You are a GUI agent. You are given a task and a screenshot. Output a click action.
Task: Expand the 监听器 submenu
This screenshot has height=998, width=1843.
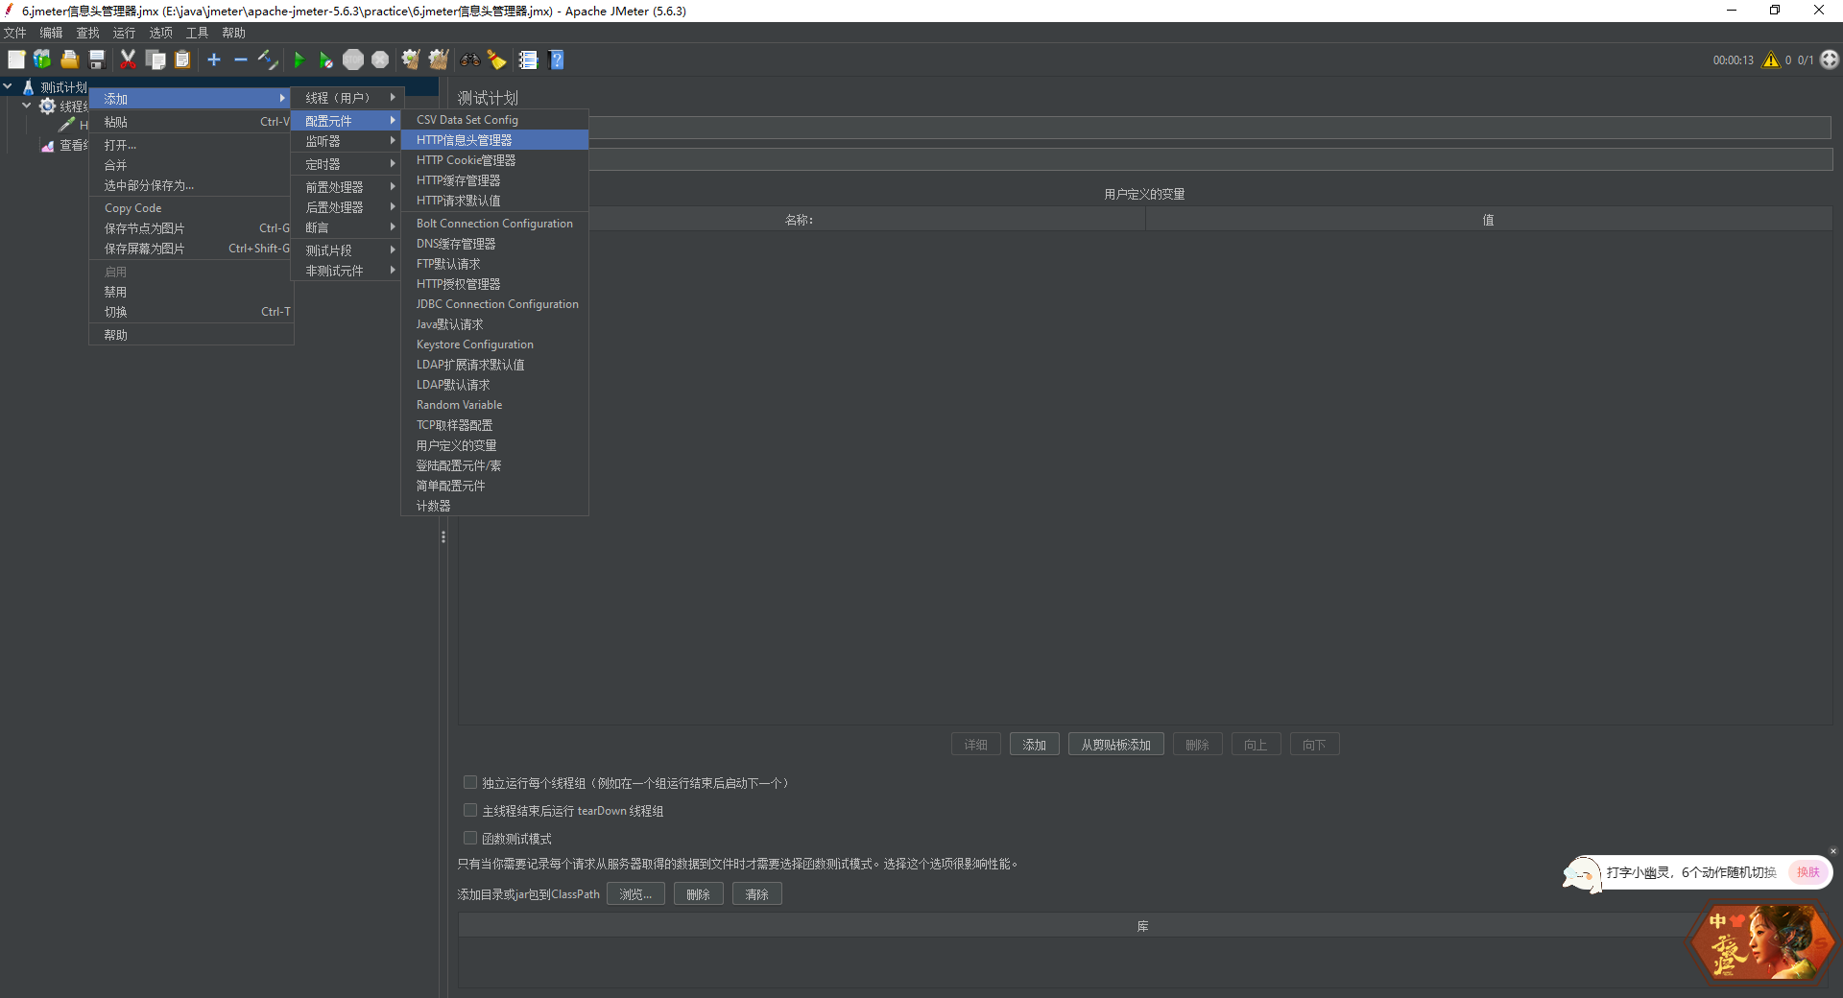[347, 141]
